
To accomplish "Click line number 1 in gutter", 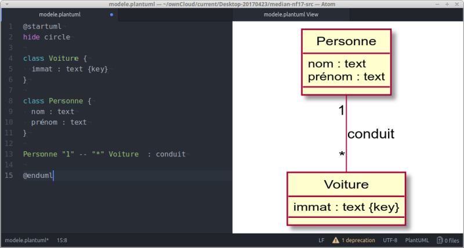I will point(10,27).
